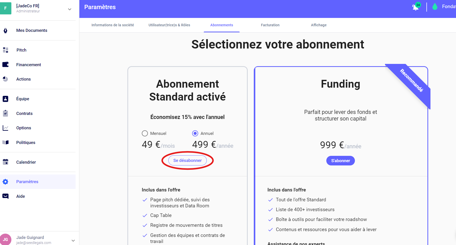The image size is (456, 245).
Task: Click the Se désabonner button
Action: click(187, 161)
